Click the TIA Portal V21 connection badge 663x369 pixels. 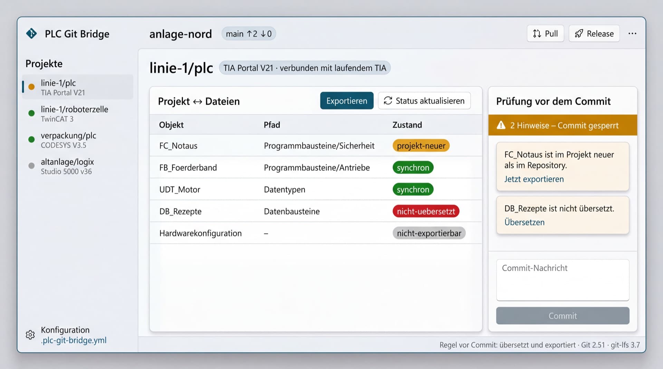(x=305, y=68)
